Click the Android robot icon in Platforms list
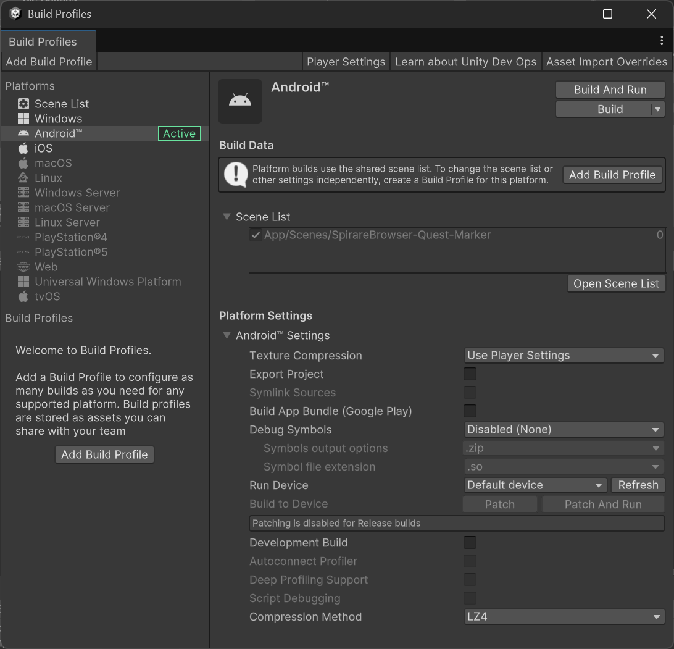 [x=23, y=133]
